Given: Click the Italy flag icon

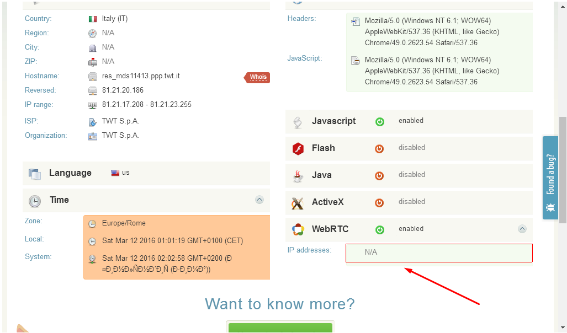Looking at the screenshot, I should pos(93,19).
